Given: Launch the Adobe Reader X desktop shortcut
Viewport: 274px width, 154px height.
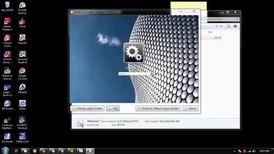Looking at the screenshot, I should click(7, 24).
